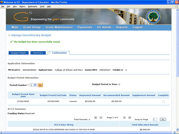
Task: Click the Logout link
Action: (138, 27)
